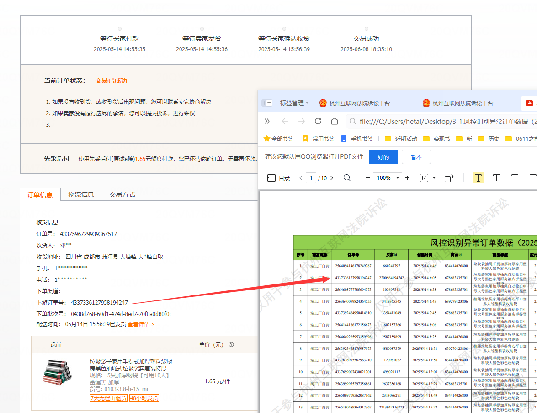Switch to the 物流信息 tab

81,194
